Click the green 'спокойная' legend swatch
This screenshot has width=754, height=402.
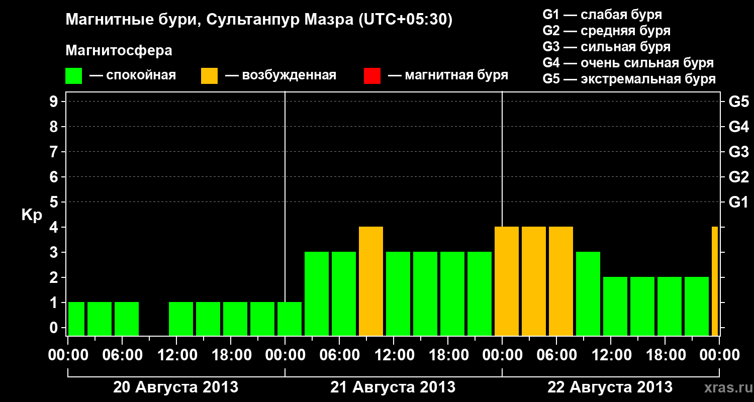pyautogui.click(x=73, y=76)
